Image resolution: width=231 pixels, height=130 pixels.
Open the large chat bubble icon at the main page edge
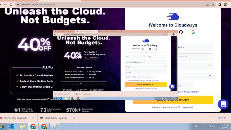tap(223, 104)
